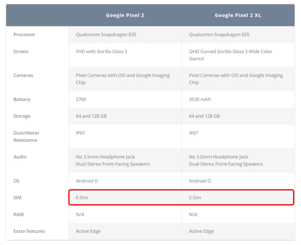
Task: Click Pixel 2 cameras description cell
Action: (x=125, y=79)
